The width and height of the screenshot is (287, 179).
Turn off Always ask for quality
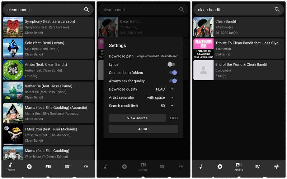tap(173, 81)
